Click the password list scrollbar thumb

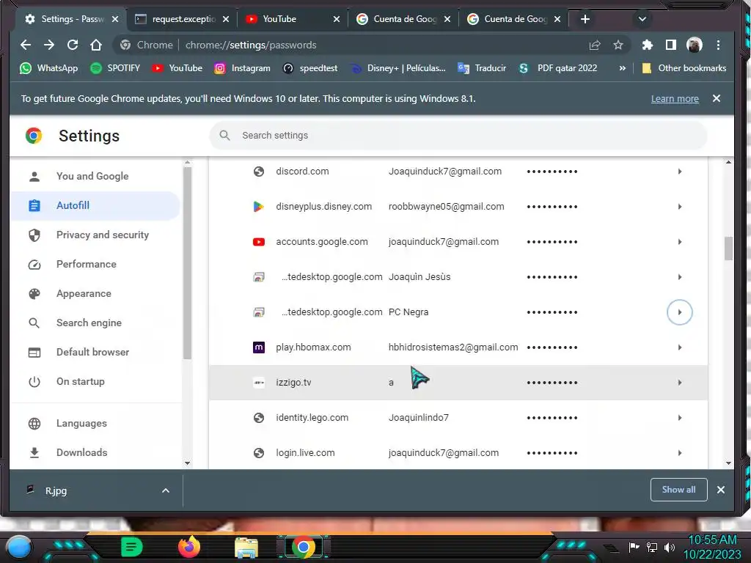point(728,249)
